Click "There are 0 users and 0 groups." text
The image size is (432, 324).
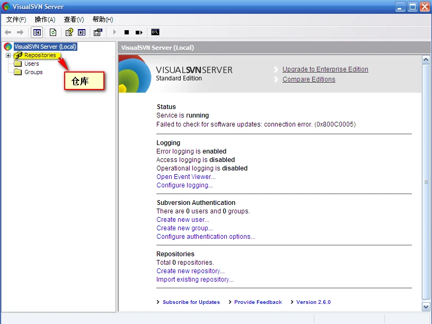click(203, 211)
